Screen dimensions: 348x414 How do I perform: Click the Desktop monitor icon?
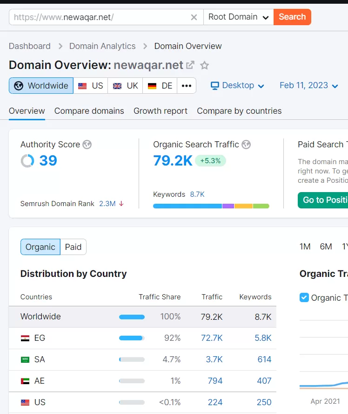[x=214, y=85]
